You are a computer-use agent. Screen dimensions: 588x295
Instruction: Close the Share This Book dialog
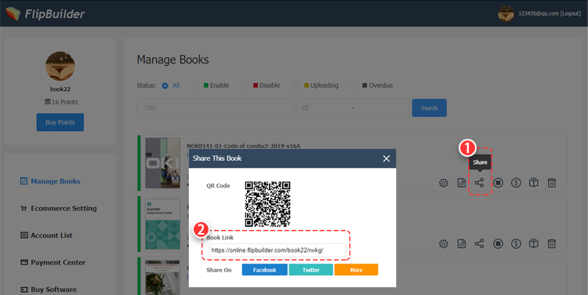[387, 158]
